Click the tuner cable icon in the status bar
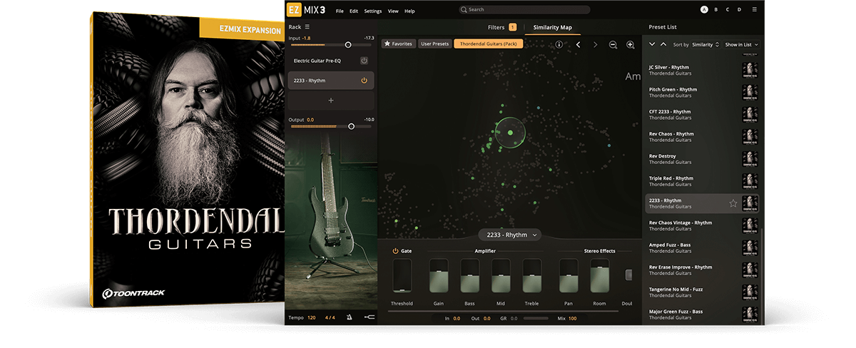 point(369,317)
